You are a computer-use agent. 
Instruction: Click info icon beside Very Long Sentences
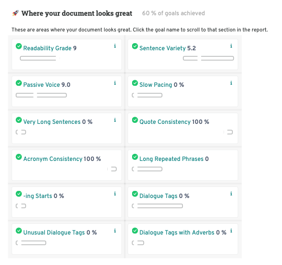coord(115,120)
